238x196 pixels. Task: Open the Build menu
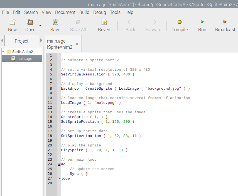click(x=84, y=12)
